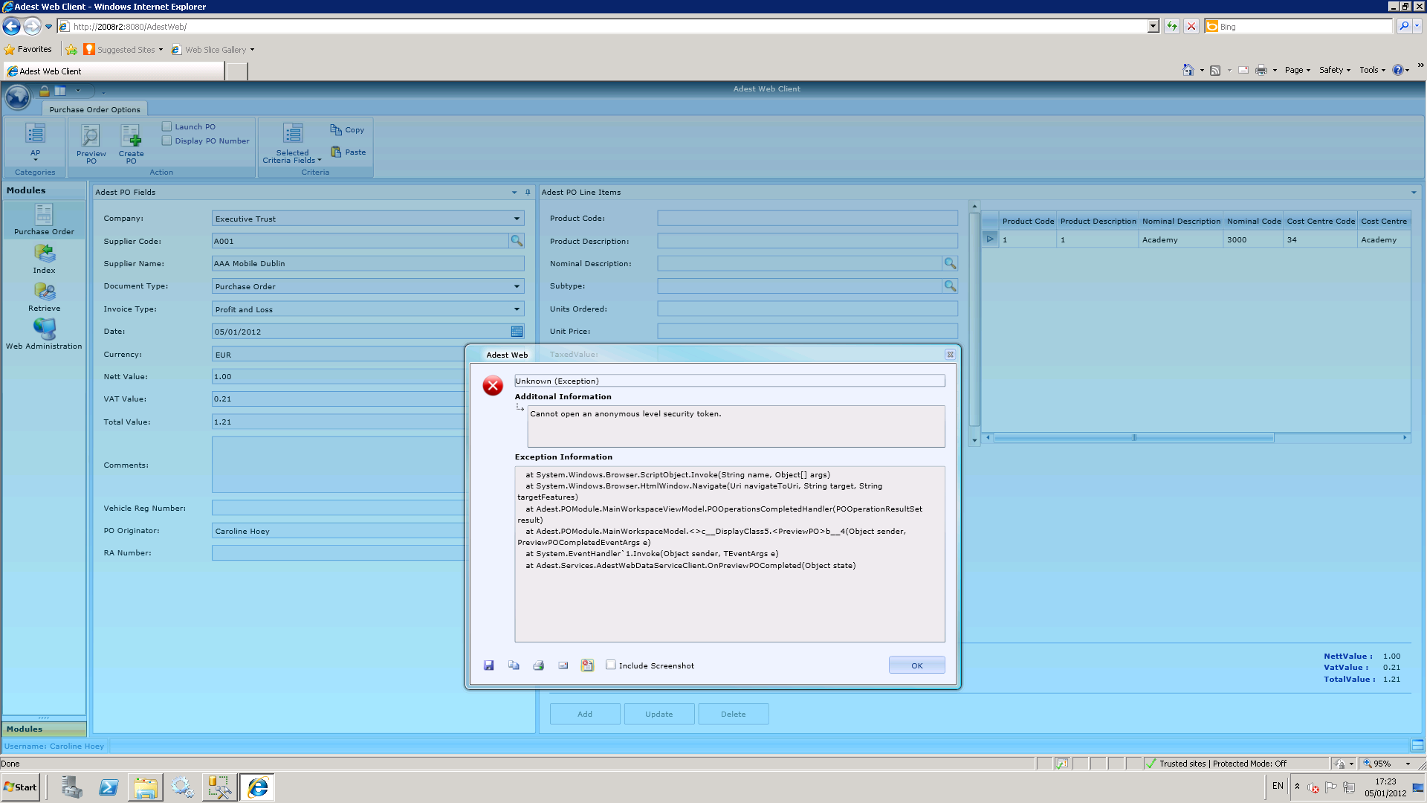Click the Product Code input field
Viewport: 1427px width, 803px height.
pos(807,218)
